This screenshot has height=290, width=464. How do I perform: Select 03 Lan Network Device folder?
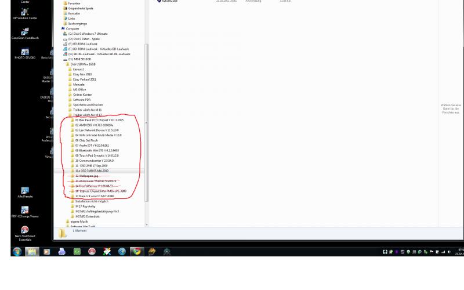[x=95, y=130]
